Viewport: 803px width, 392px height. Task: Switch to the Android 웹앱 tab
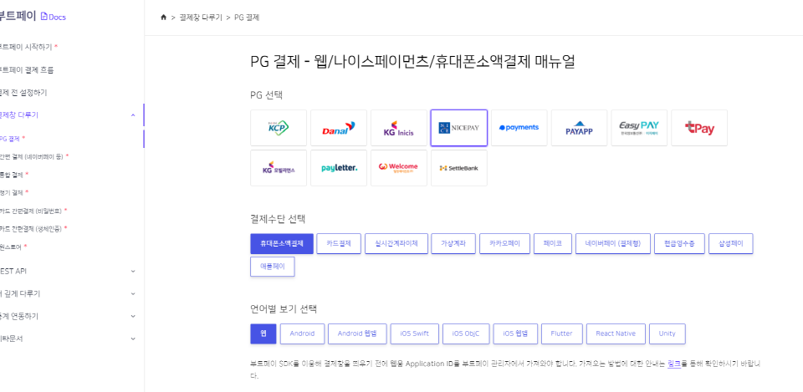357,333
